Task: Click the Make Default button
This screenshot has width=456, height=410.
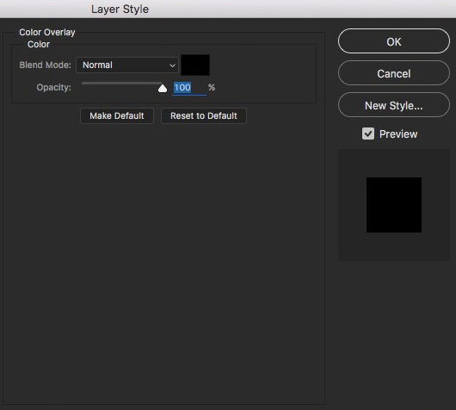Action: tap(117, 116)
